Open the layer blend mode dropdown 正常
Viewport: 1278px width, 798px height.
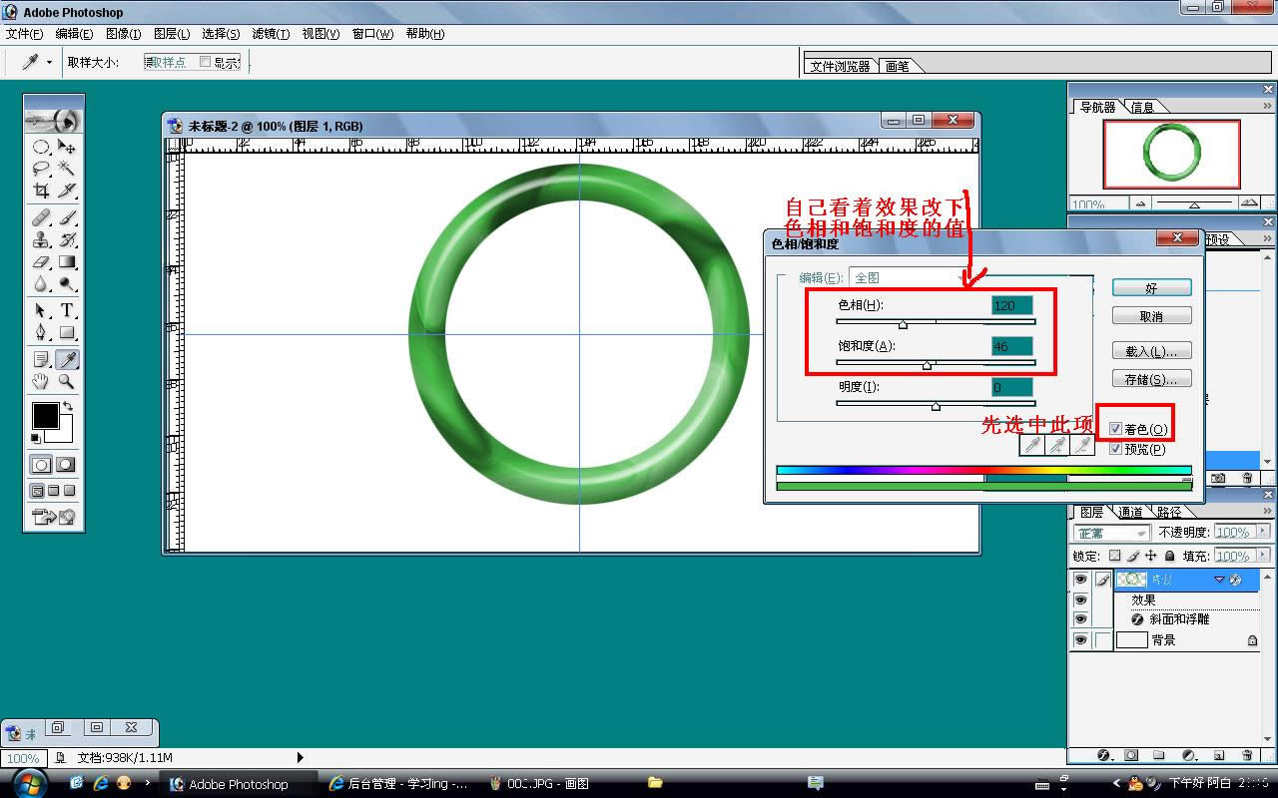[1112, 534]
